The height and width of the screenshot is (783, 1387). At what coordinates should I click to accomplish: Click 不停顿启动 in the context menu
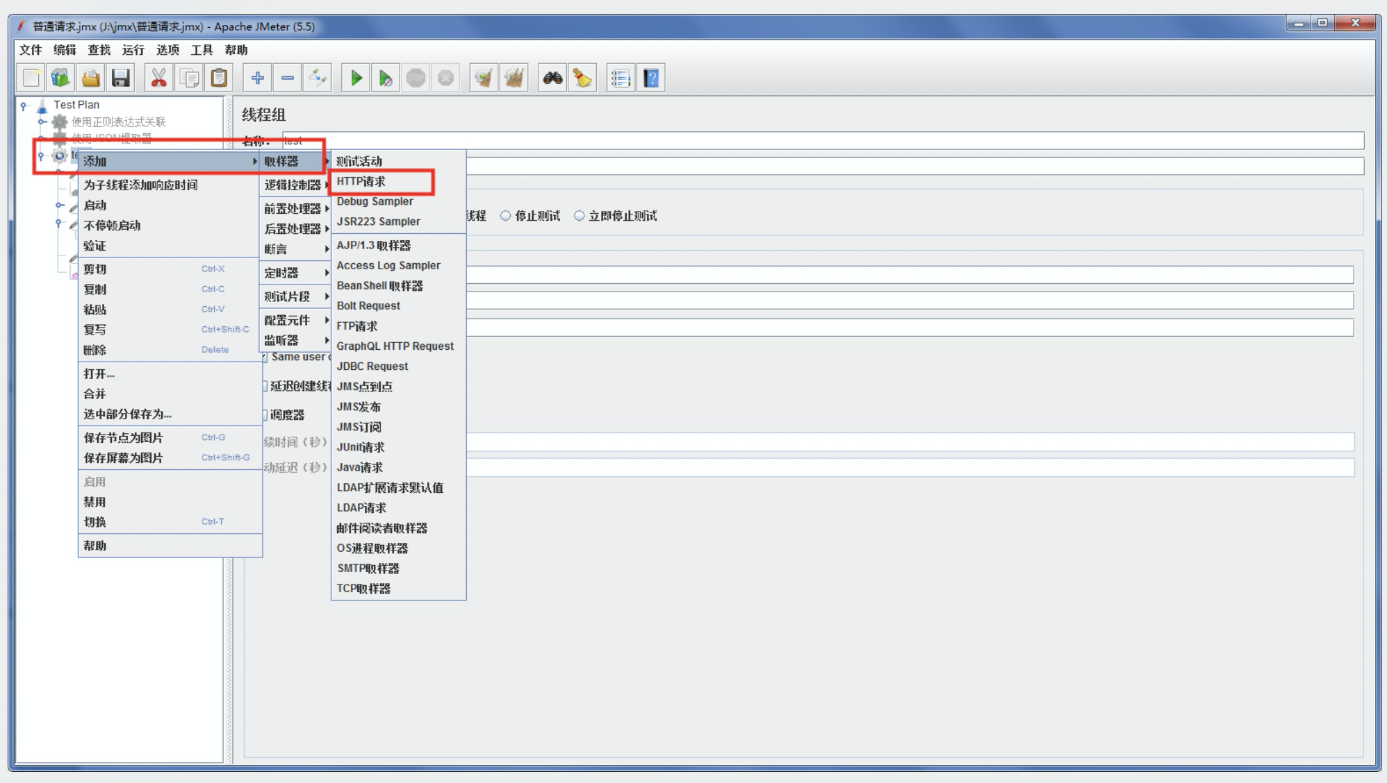[170, 226]
